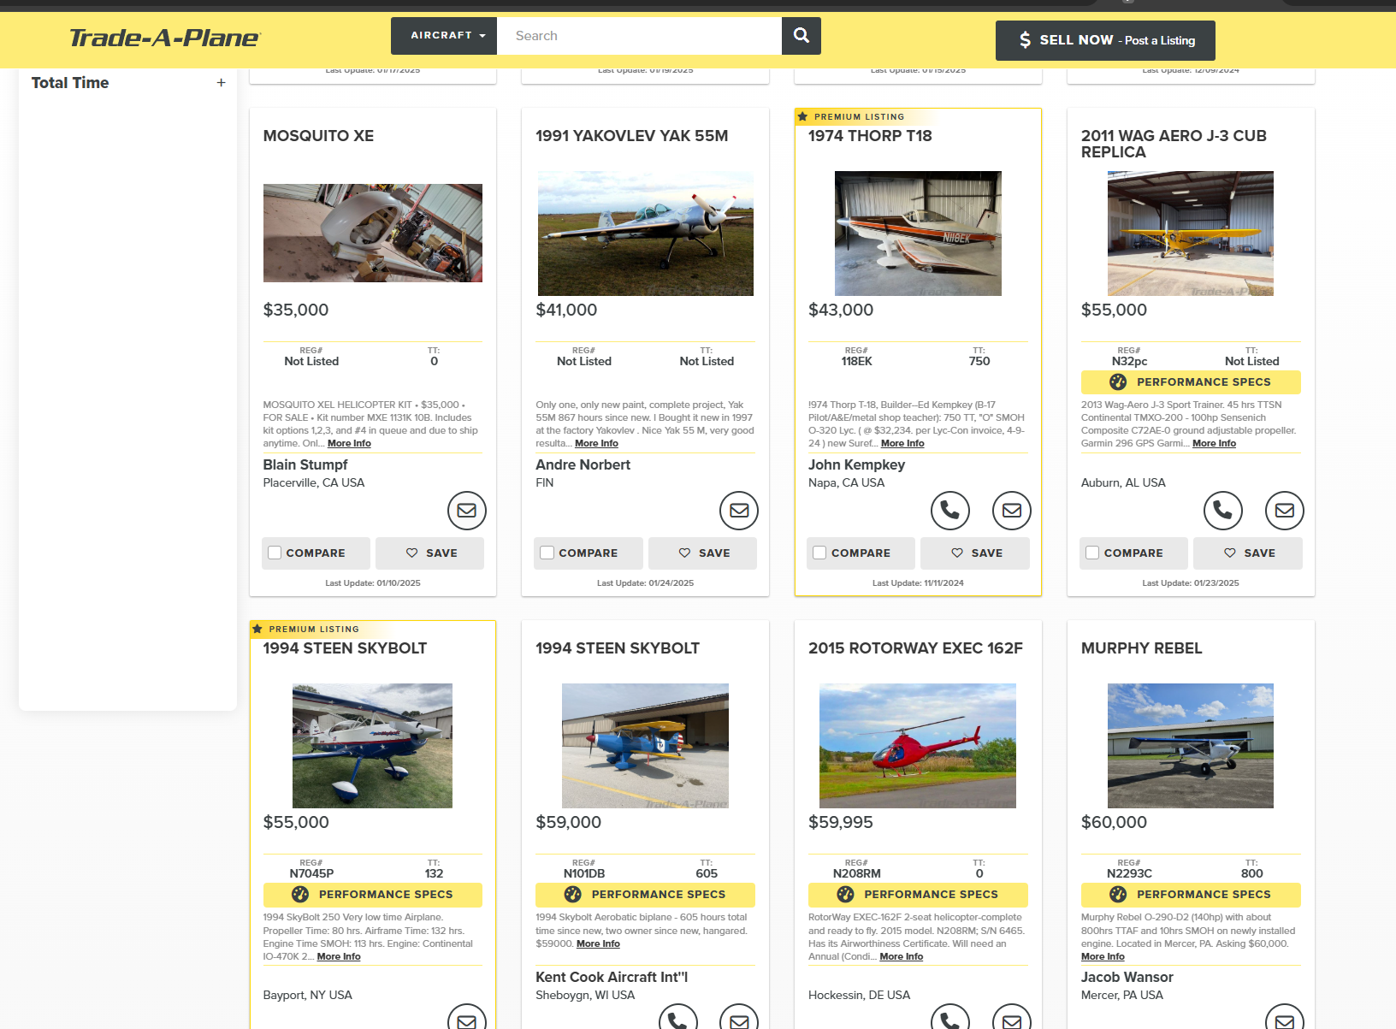1396x1029 pixels.
Task: Click seller name Kent Cook Aircraft Int'l
Action: pyautogui.click(x=612, y=977)
